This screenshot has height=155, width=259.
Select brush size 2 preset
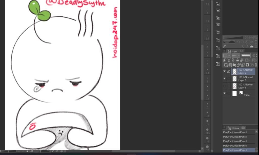click(x=207, y=29)
